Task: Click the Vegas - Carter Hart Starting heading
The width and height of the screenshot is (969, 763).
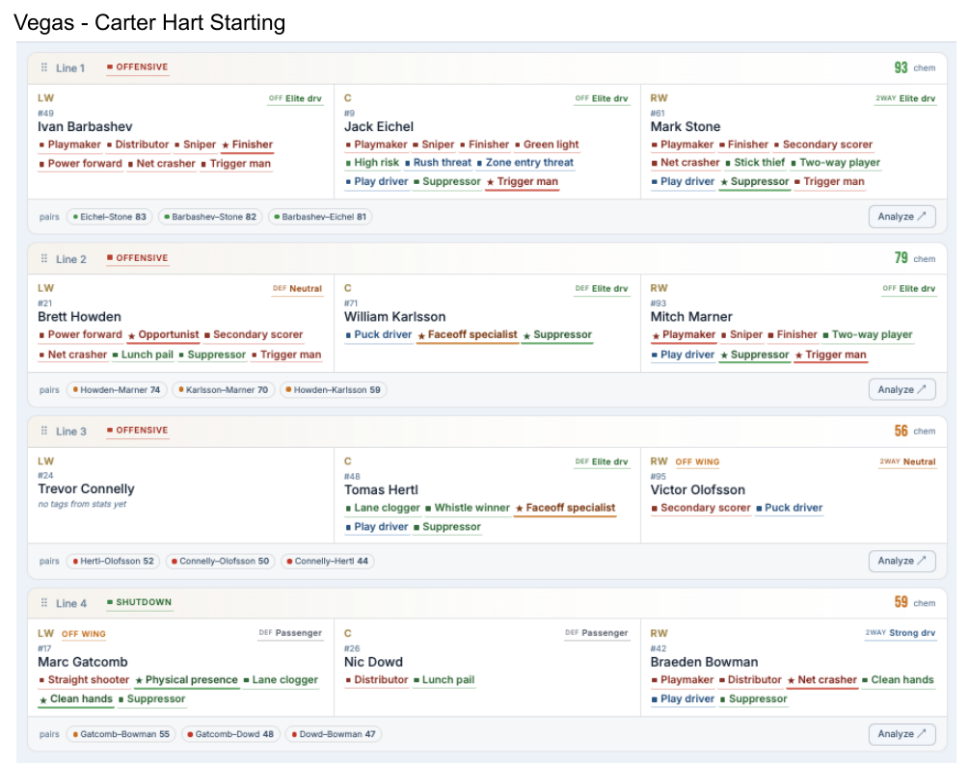Action: [149, 23]
